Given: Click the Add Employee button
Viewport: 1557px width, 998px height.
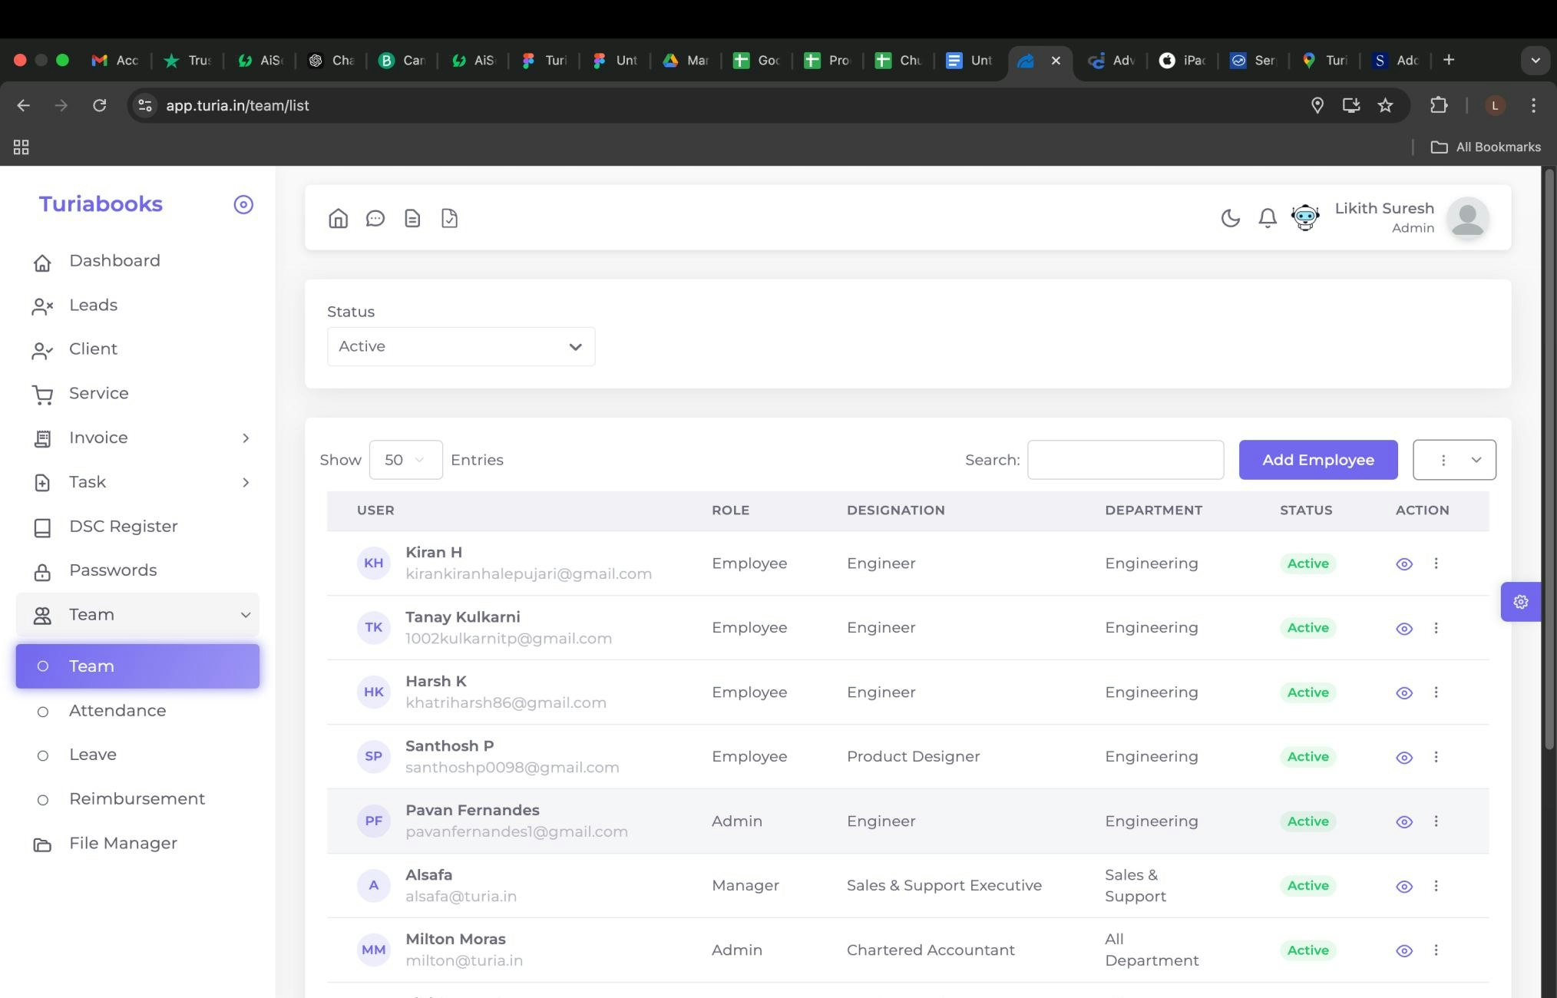Looking at the screenshot, I should pos(1318,460).
